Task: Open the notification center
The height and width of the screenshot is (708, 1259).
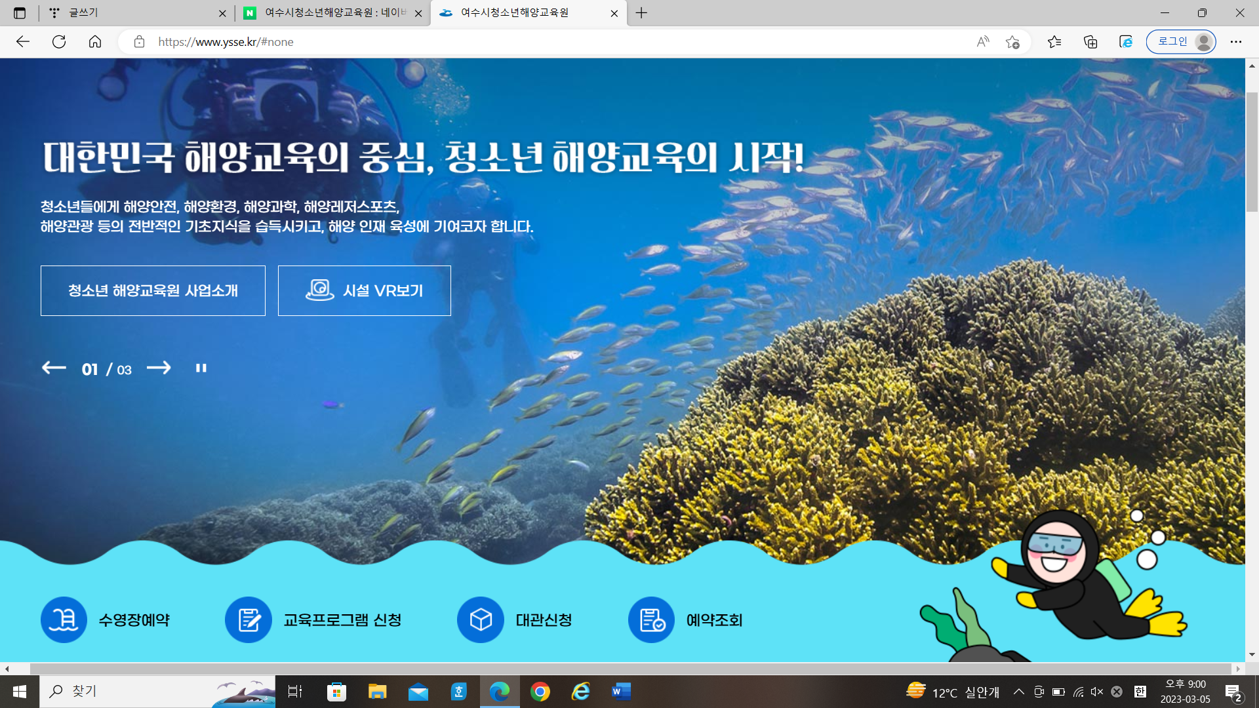Action: pyautogui.click(x=1233, y=692)
